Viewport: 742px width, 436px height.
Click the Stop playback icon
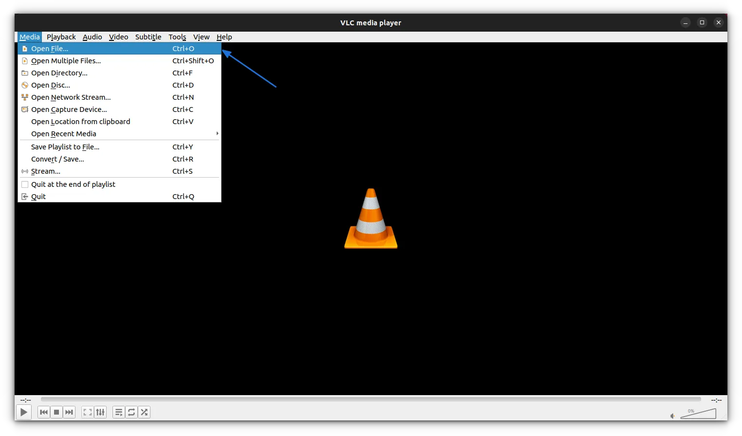point(56,412)
